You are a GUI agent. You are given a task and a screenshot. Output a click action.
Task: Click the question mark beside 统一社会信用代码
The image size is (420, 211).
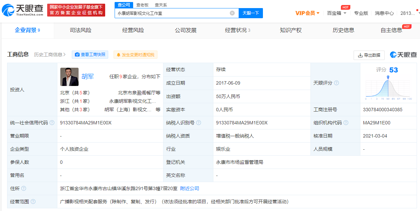52,123
